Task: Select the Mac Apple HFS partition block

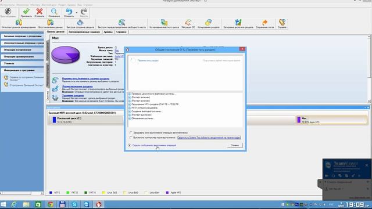Action: tap(332, 120)
